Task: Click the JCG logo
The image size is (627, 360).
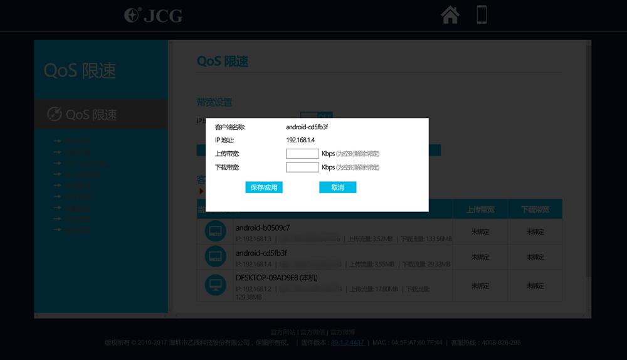Action: [x=153, y=16]
